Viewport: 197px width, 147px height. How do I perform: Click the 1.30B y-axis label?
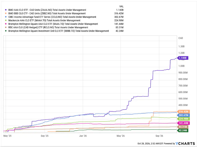(181, 46)
